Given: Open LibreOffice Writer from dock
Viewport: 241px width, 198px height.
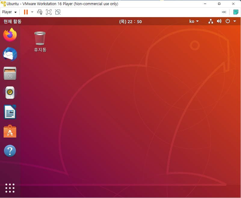Looking at the screenshot, I should point(10,112).
